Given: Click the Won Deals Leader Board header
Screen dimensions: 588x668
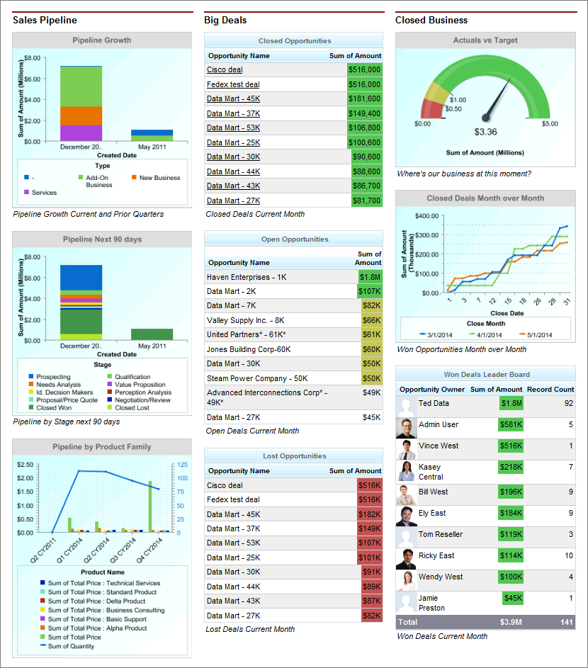Looking at the screenshot, I should [x=485, y=375].
